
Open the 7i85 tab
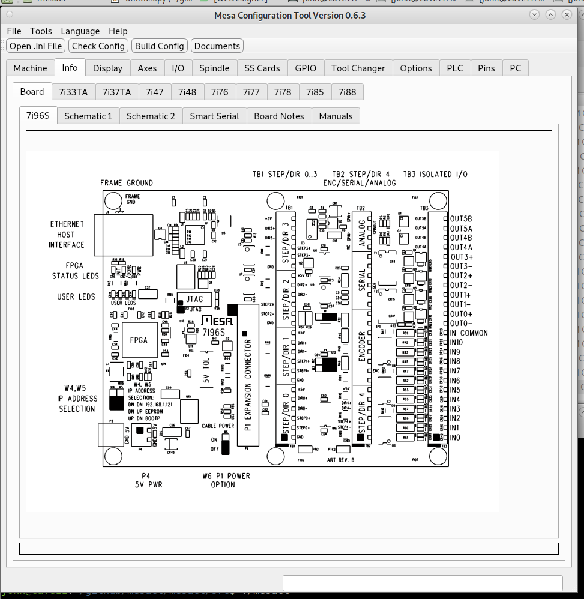click(x=315, y=92)
